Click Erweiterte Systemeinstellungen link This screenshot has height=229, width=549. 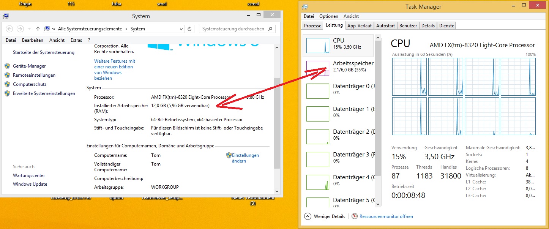pos(44,93)
